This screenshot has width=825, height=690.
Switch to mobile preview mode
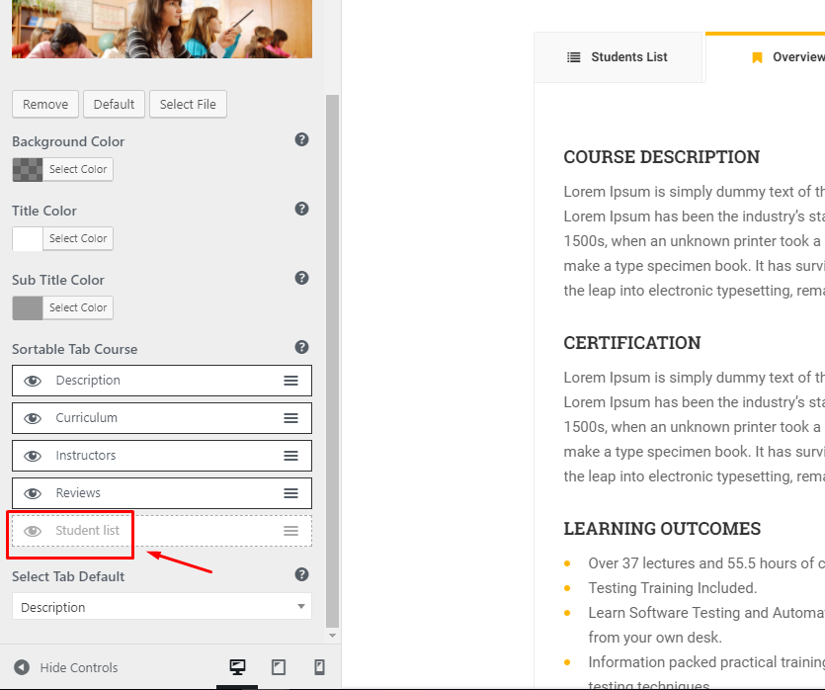tap(319, 667)
